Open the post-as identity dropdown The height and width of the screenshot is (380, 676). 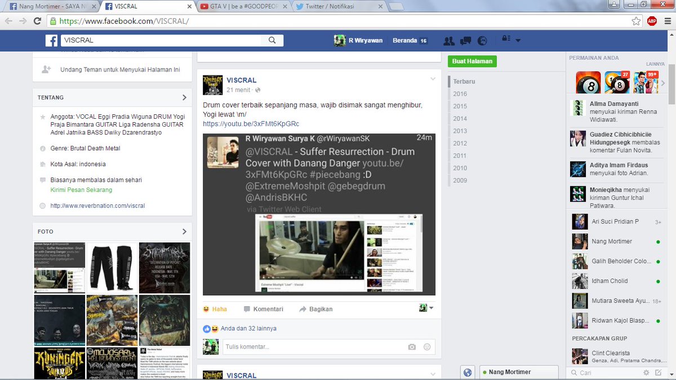(x=426, y=308)
